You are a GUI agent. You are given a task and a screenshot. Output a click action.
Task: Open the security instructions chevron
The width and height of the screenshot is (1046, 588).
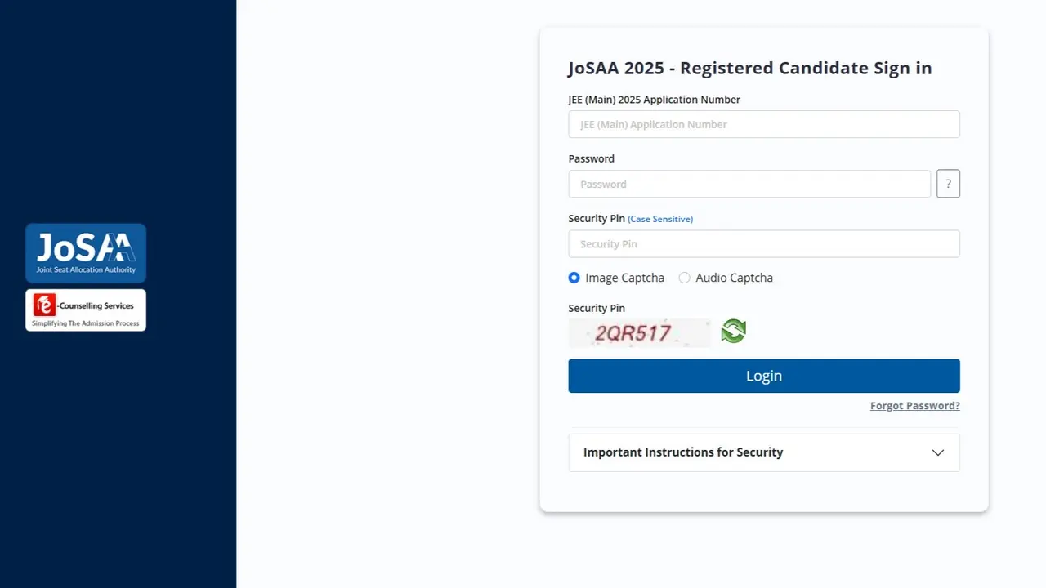tap(938, 452)
